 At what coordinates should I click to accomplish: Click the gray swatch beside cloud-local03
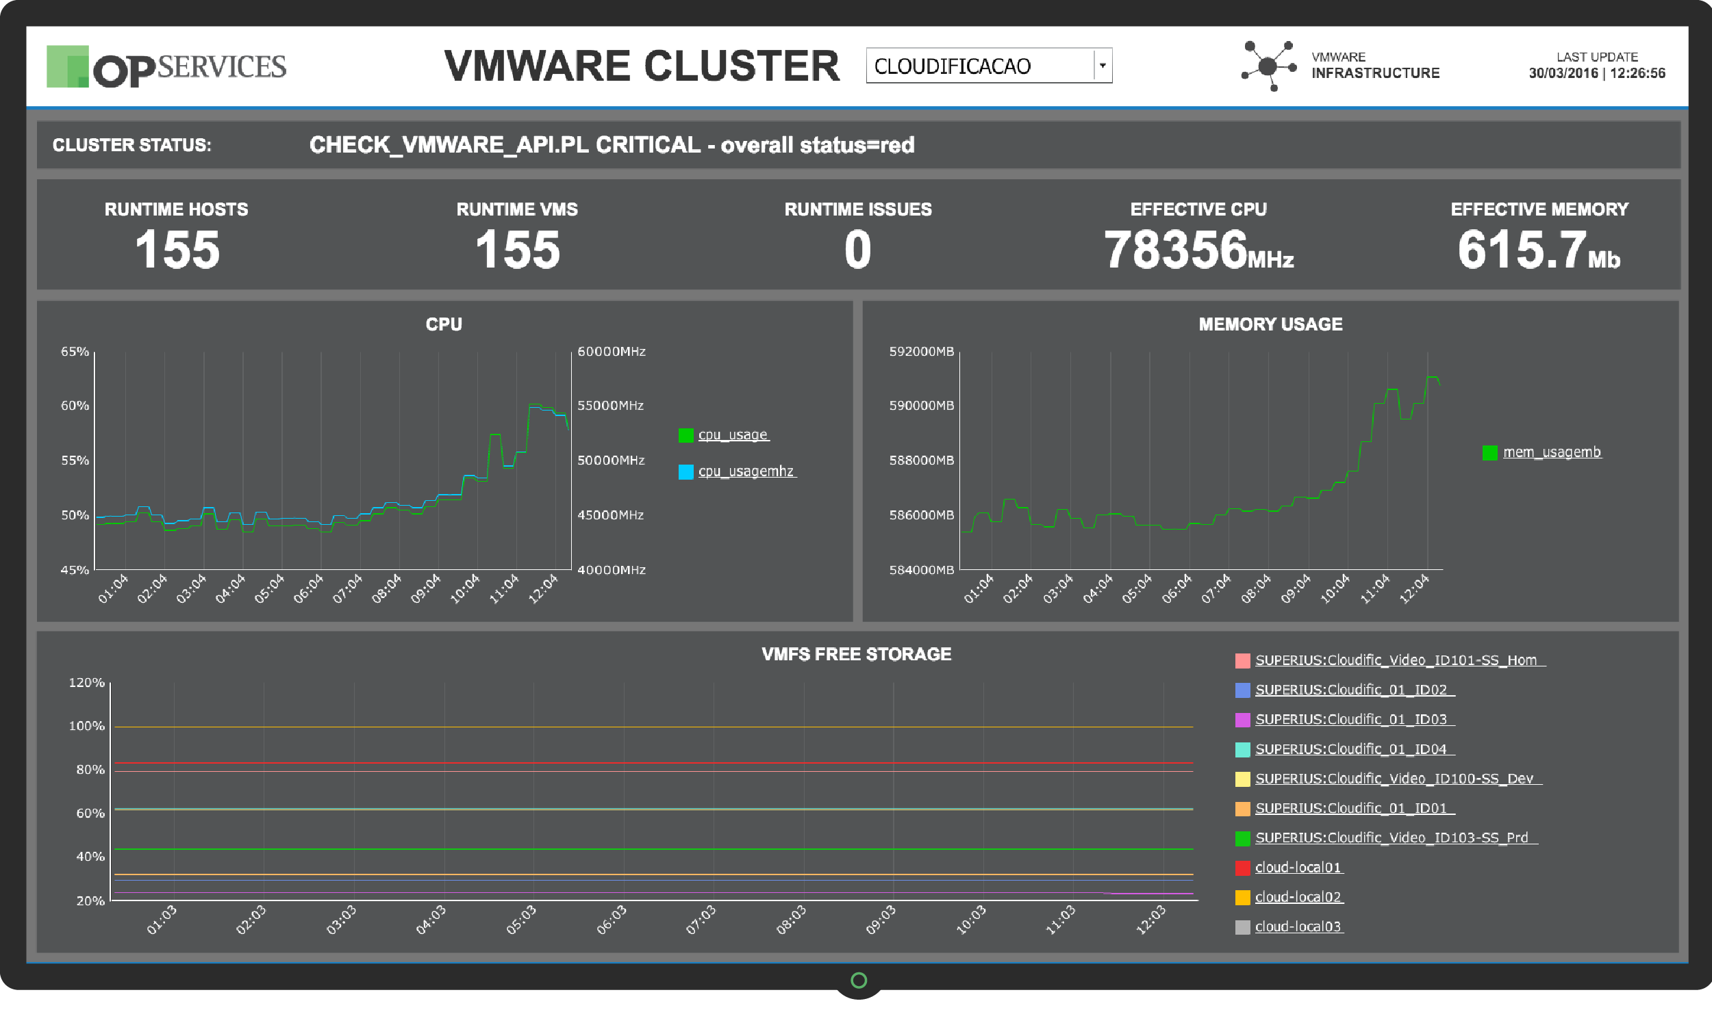[x=1242, y=927]
